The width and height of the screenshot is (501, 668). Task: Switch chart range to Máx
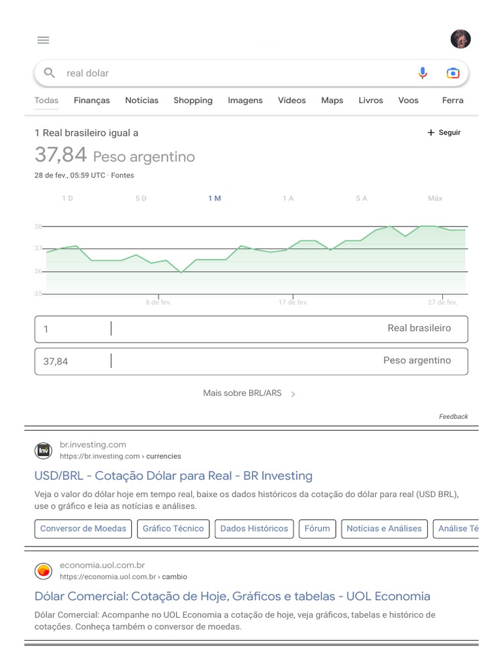click(435, 198)
